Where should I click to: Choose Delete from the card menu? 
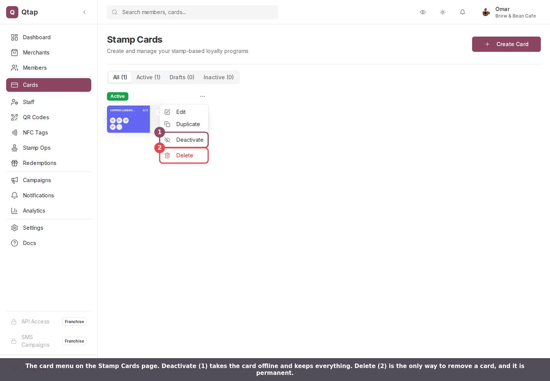coord(184,155)
